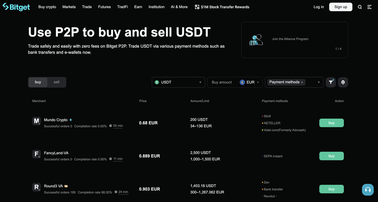Click the SEPA Instant payment method
The height and width of the screenshot is (202, 378).
pos(273,156)
